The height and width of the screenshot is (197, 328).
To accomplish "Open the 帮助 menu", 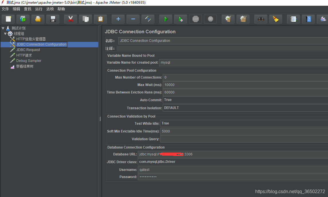I will point(61,9).
